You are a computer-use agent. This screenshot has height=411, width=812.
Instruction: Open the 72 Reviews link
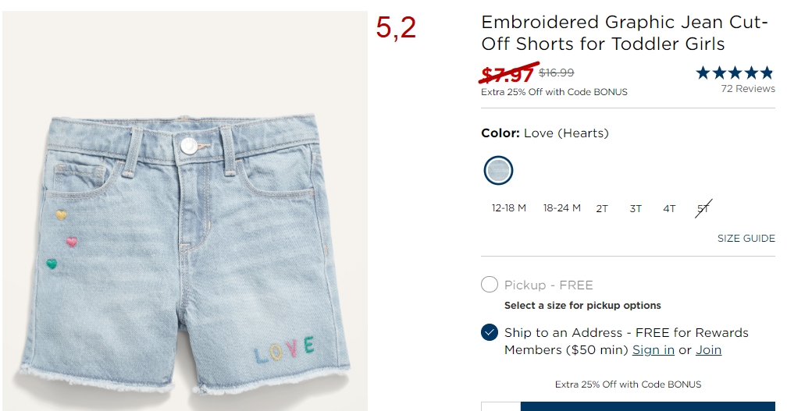click(x=748, y=89)
